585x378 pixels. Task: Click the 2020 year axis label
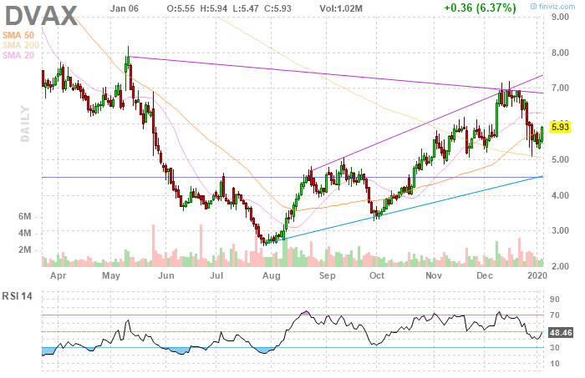[x=537, y=275]
